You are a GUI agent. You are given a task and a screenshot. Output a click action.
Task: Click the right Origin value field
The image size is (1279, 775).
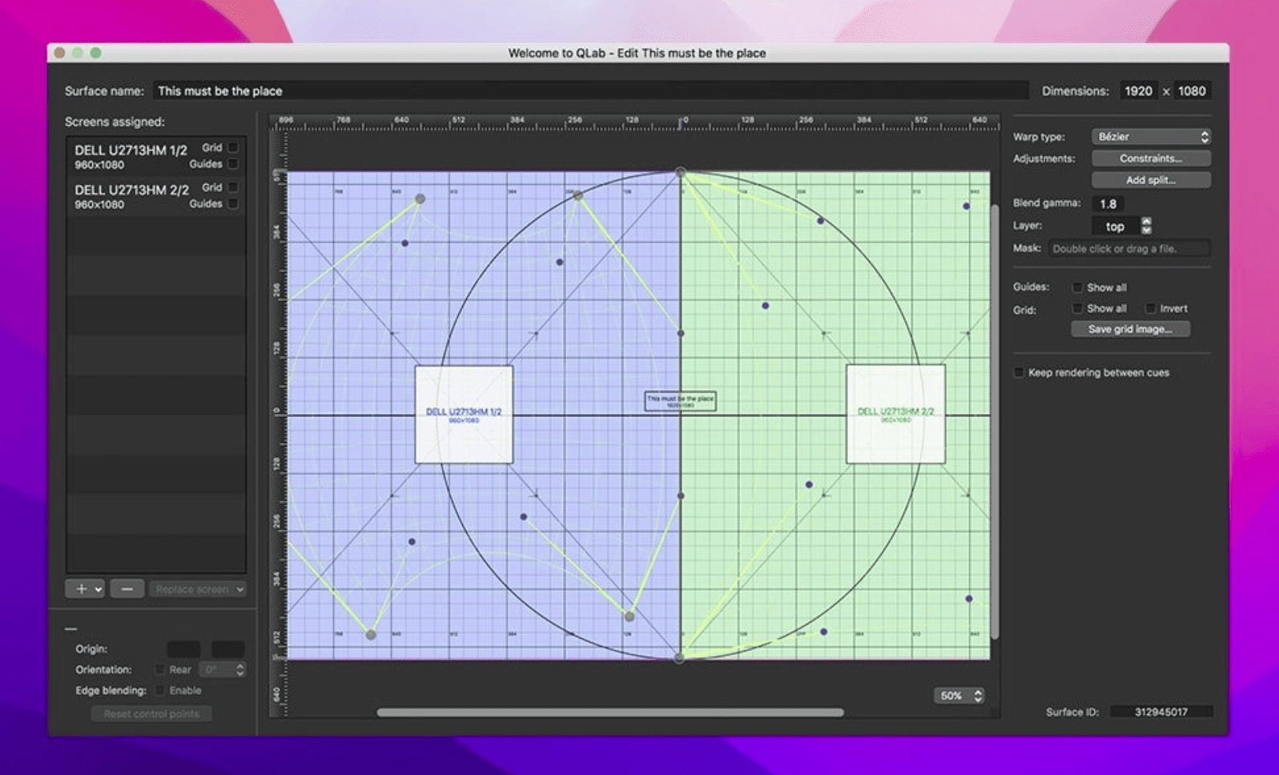point(227,649)
